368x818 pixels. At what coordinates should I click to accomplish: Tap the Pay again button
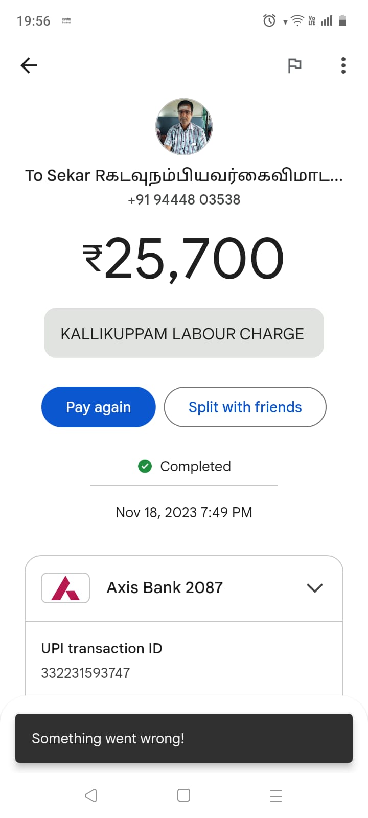(99, 407)
